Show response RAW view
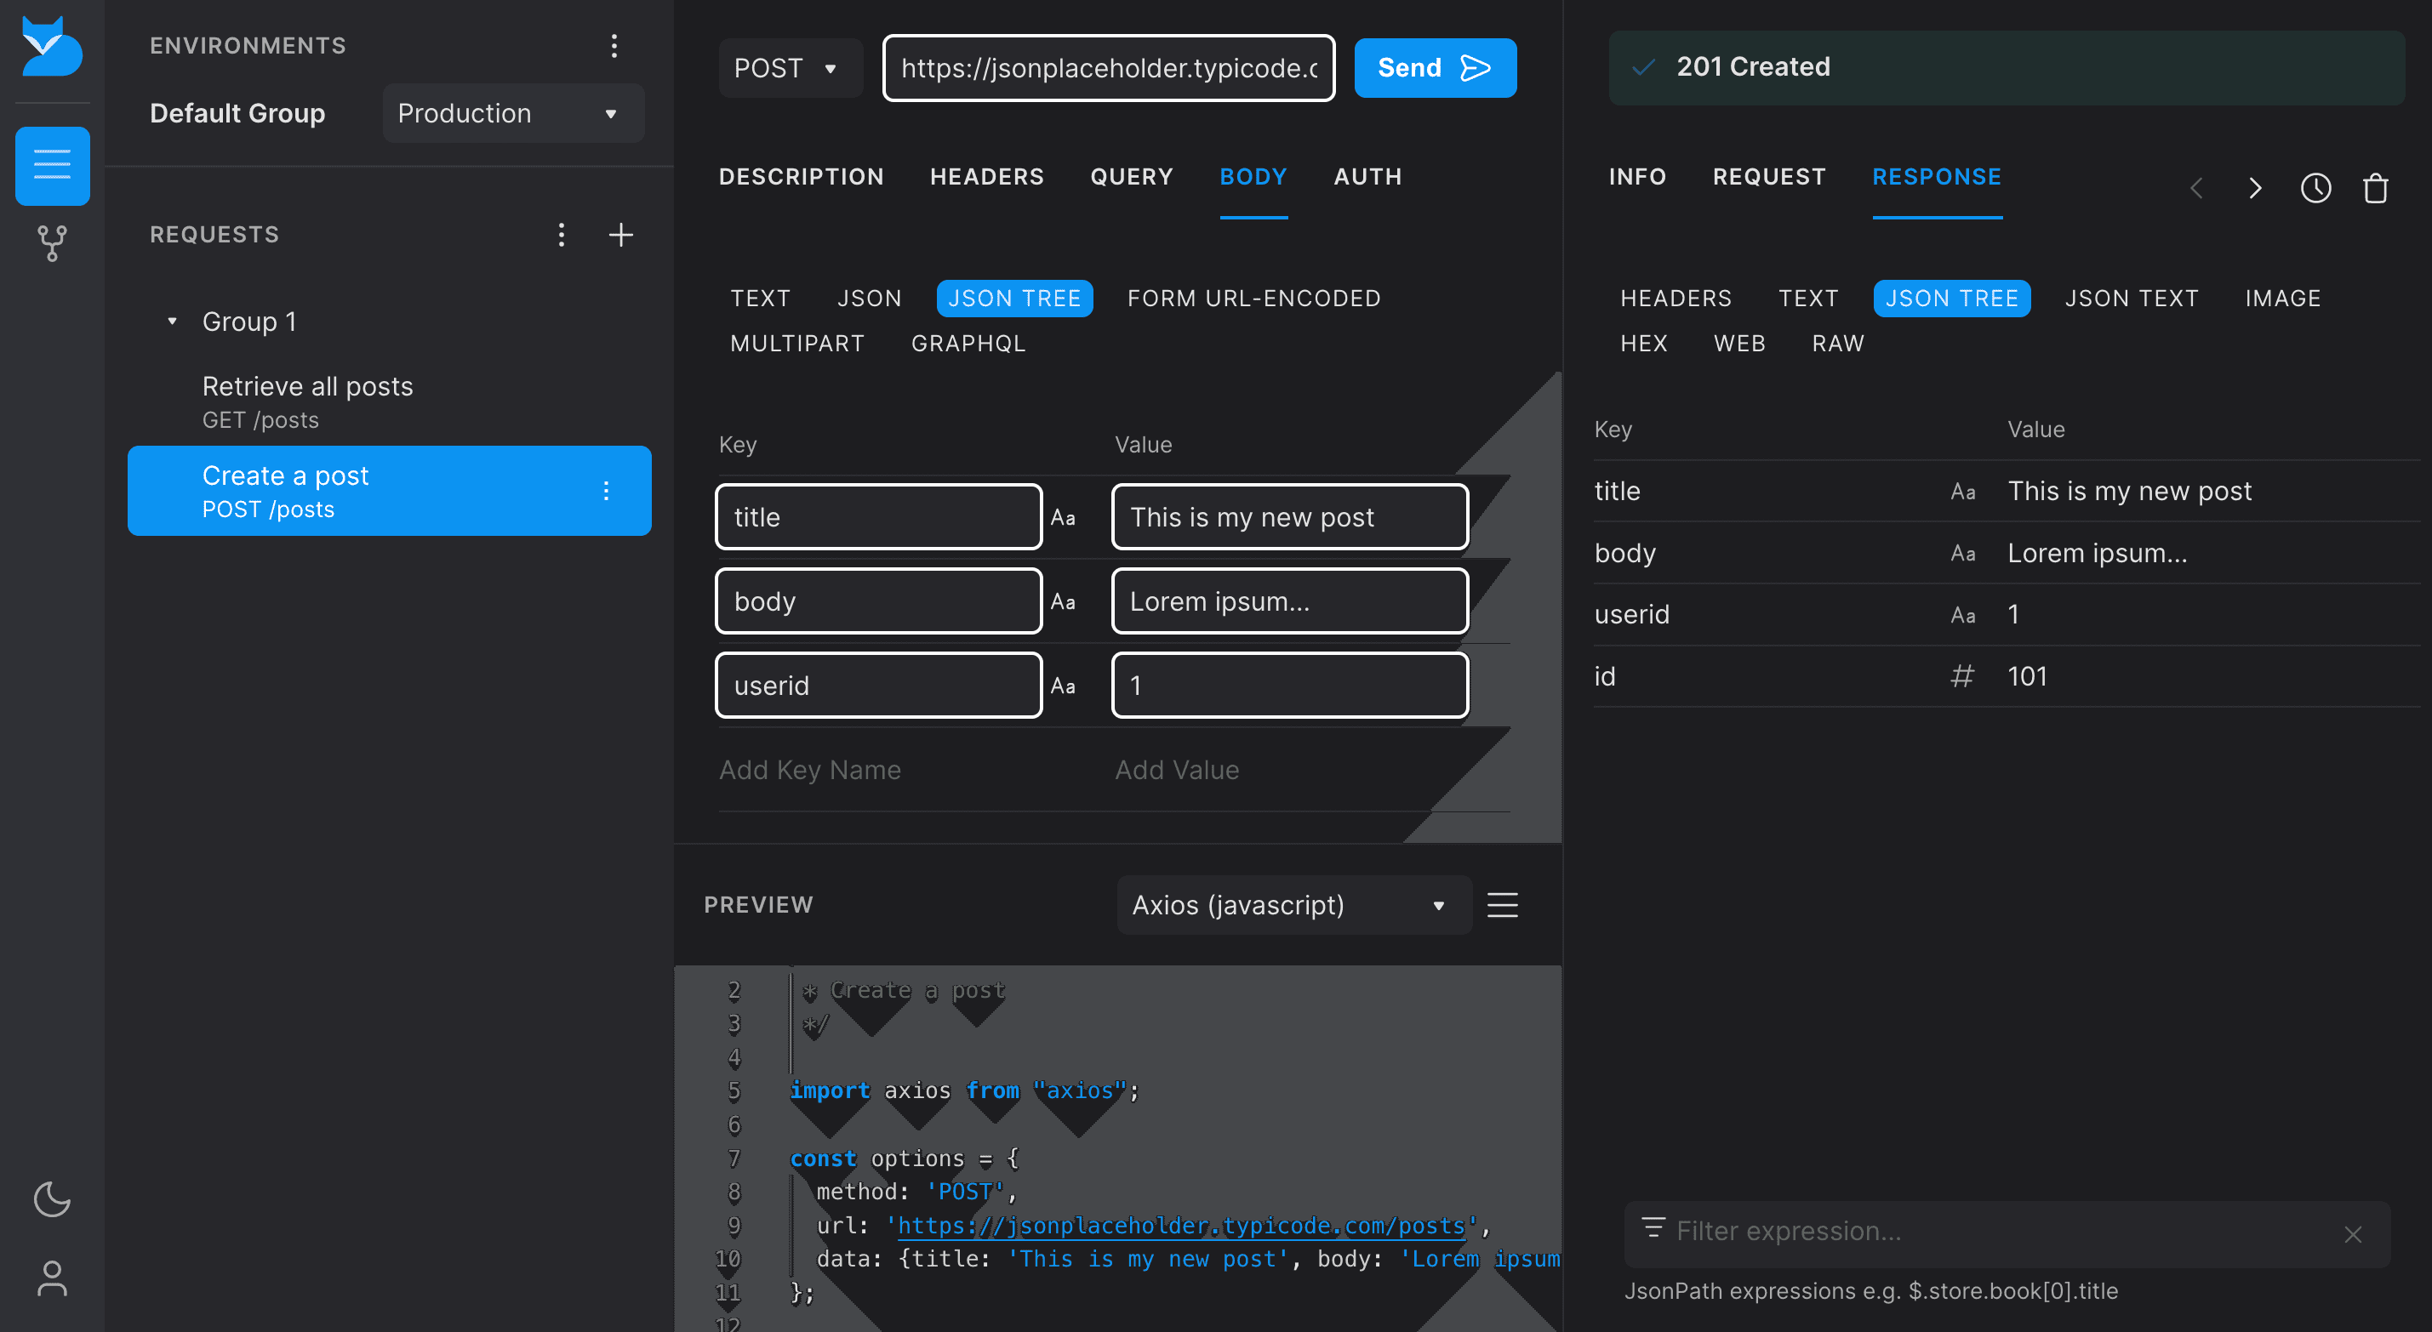 point(1837,344)
